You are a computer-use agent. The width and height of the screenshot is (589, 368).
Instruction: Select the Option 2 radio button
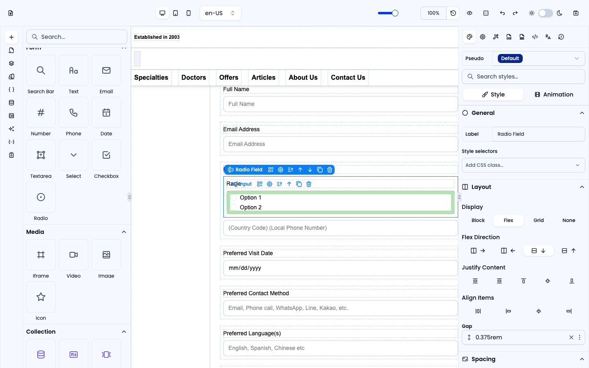[x=234, y=207]
